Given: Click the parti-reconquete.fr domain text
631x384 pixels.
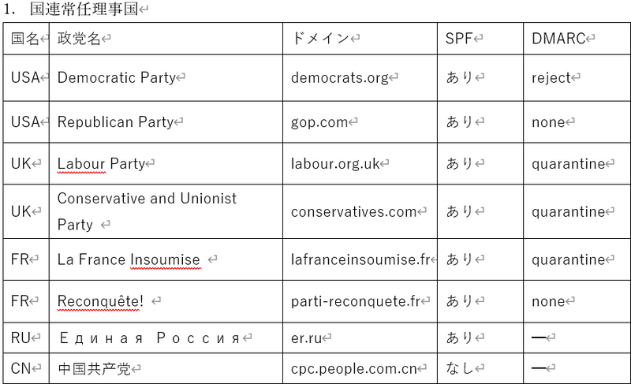Looking at the screenshot, I should click(355, 301).
